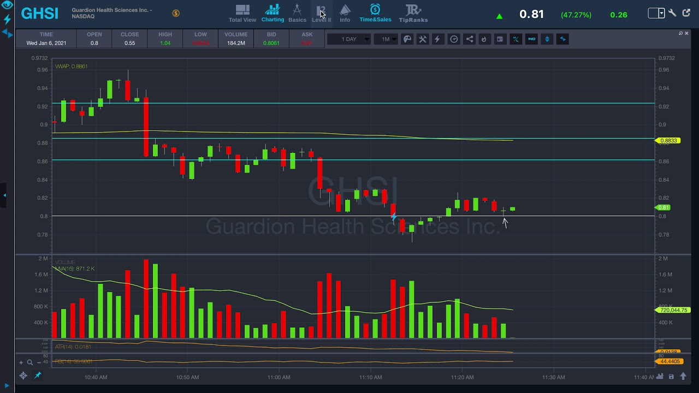Click the VOLUME value 184.2M
This screenshot has height=393, width=699.
(x=236, y=43)
